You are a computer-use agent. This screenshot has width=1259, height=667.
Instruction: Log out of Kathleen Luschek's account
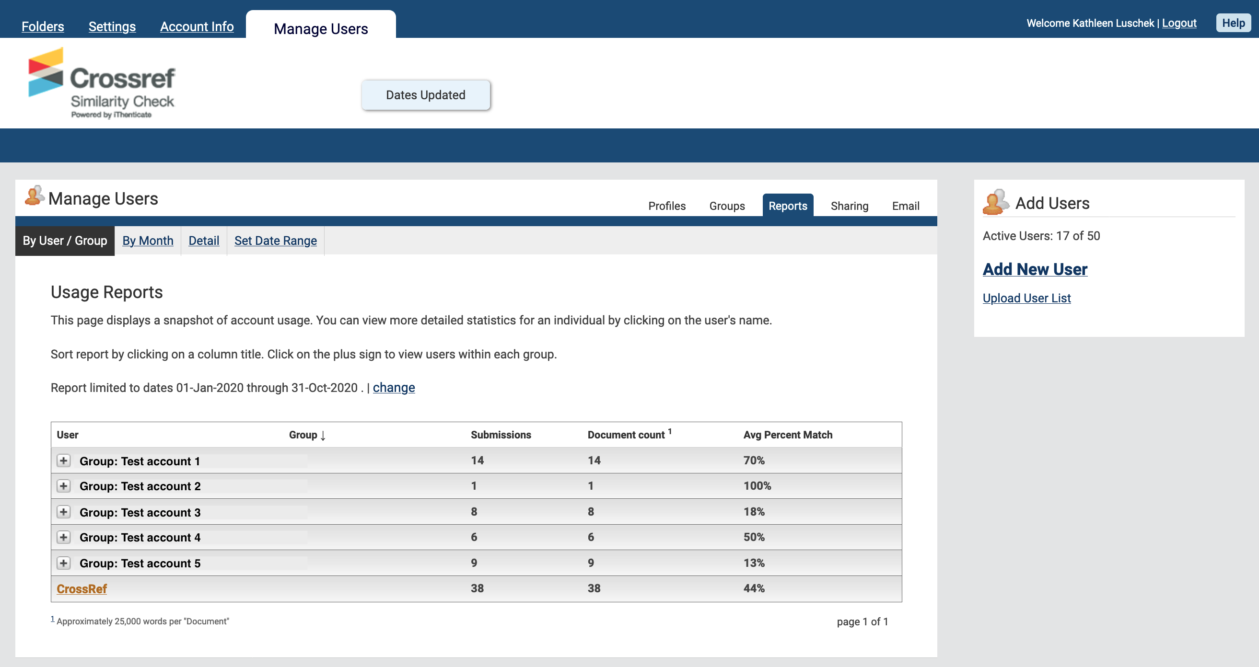(x=1179, y=23)
